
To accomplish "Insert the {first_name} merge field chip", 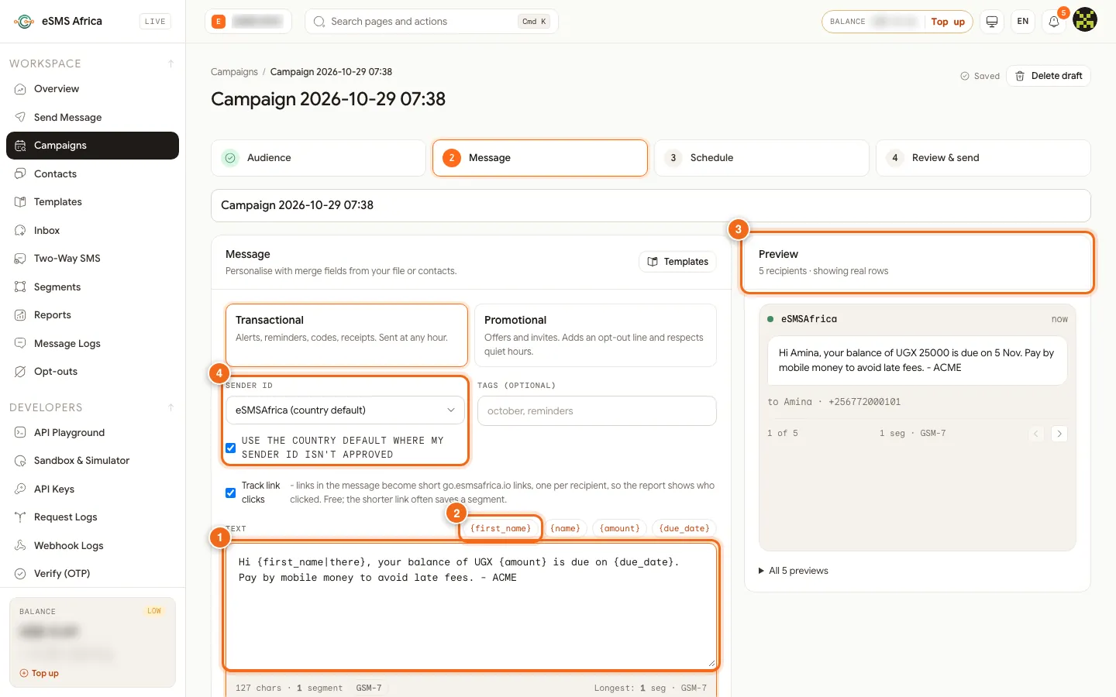I will click(x=501, y=528).
